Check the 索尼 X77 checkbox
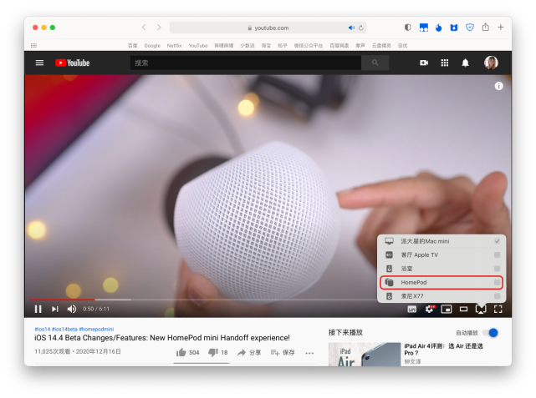This screenshot has height=398, width=536. 497,296
